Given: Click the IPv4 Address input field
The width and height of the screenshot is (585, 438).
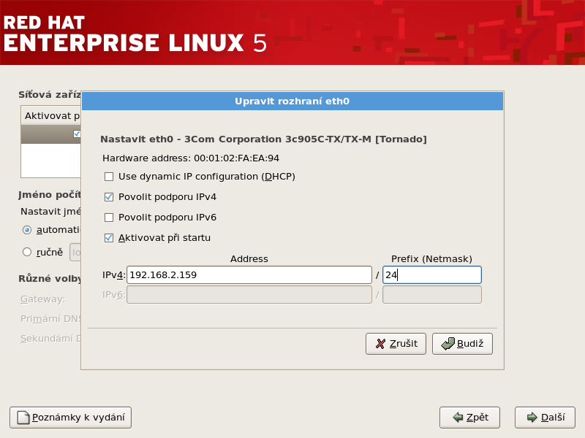Looking at the screenshot, I should tap(249, 275).
